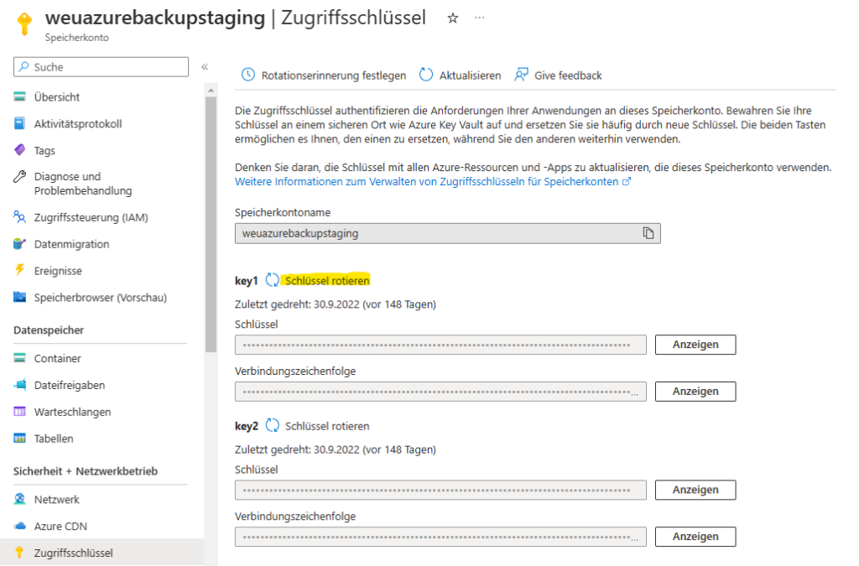Collapse the sidebar with the double chevron

point(205,67)
